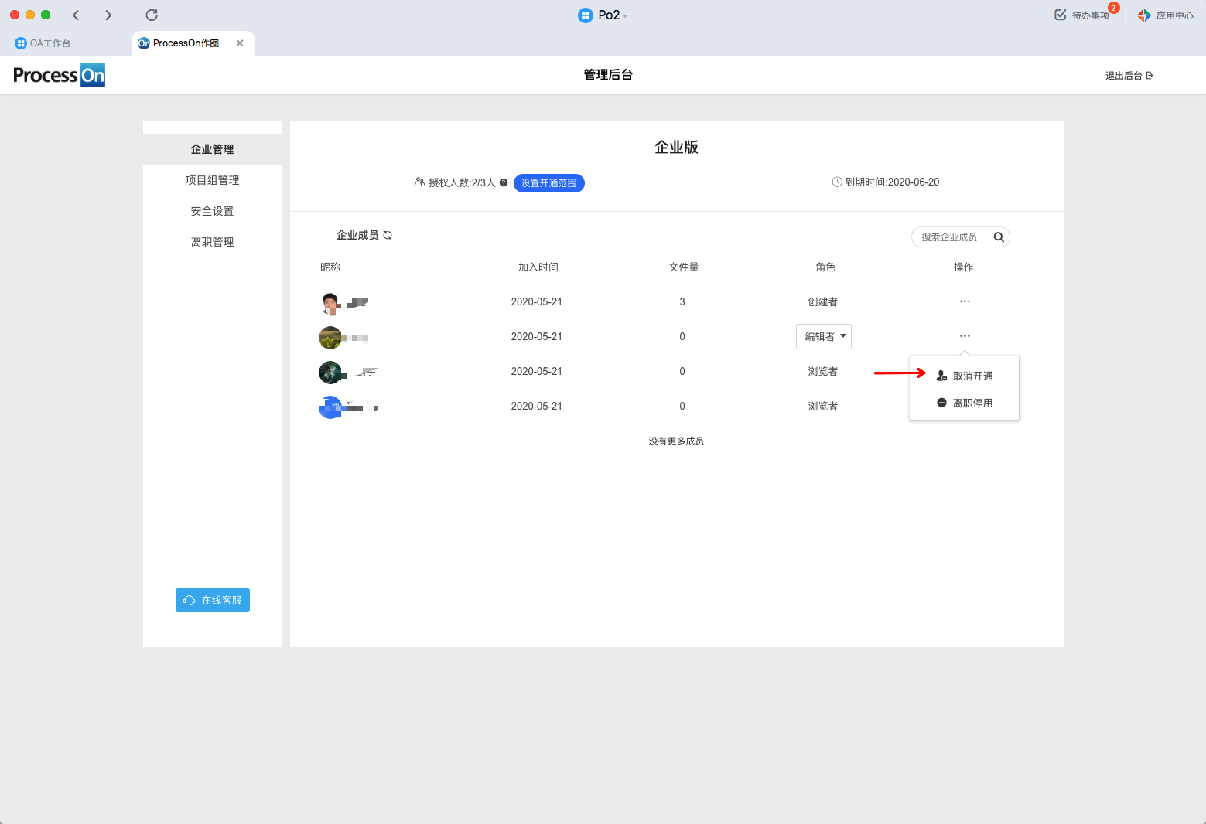The height and width of the screenshot is (824, 1206).
Task: Click the 角色 column header
Action: click(825, 267)
